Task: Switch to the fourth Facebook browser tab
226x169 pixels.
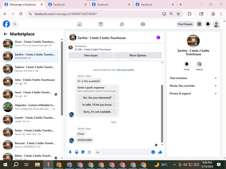Action: click(155, 5)
